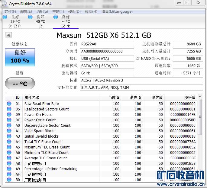Click raw value 0000000005BD of Power Cycle Count
The height and width of the screenshot is (188, 207).
click(x=183, y=120)
